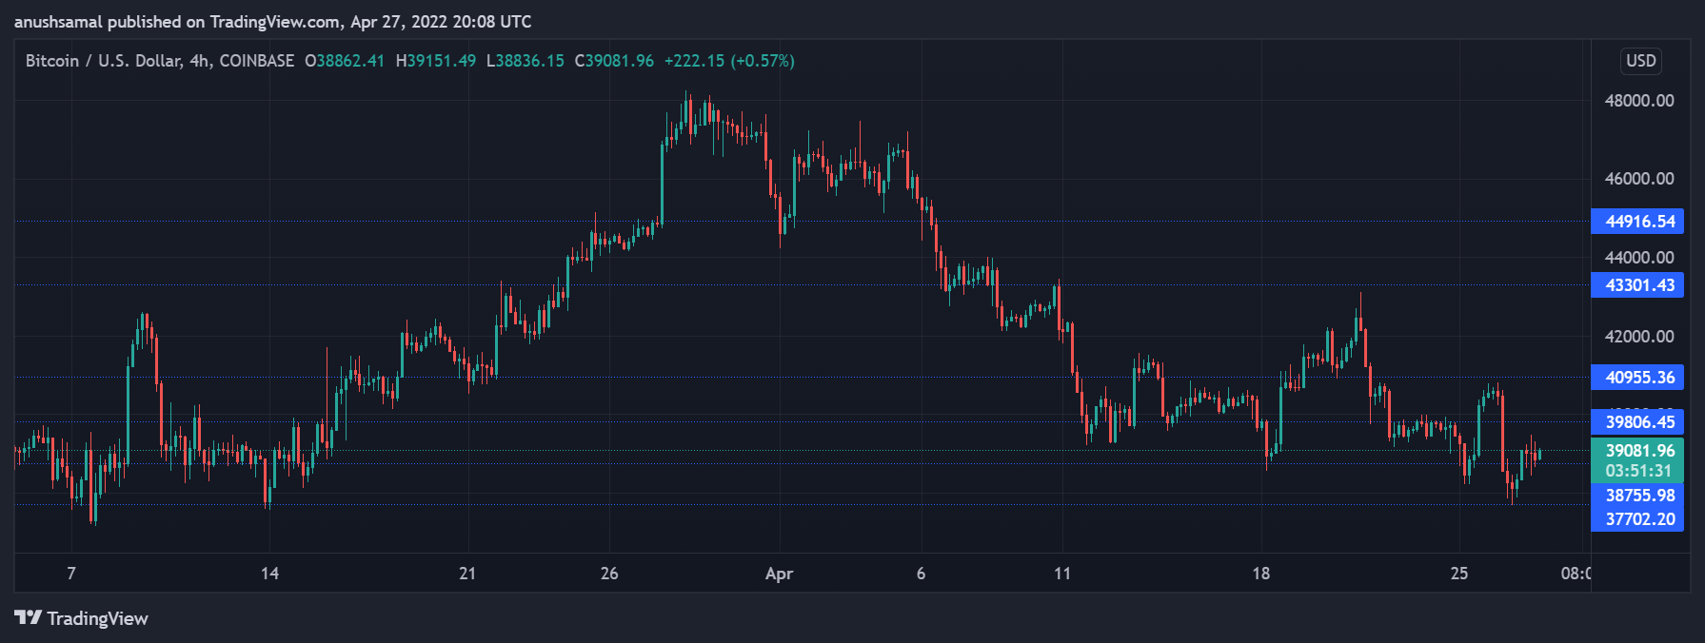Screen dimensions: 1705x643
Task: Click the current price 39081.96 label
Action: pyautogui.click(x=1638, y=451)
